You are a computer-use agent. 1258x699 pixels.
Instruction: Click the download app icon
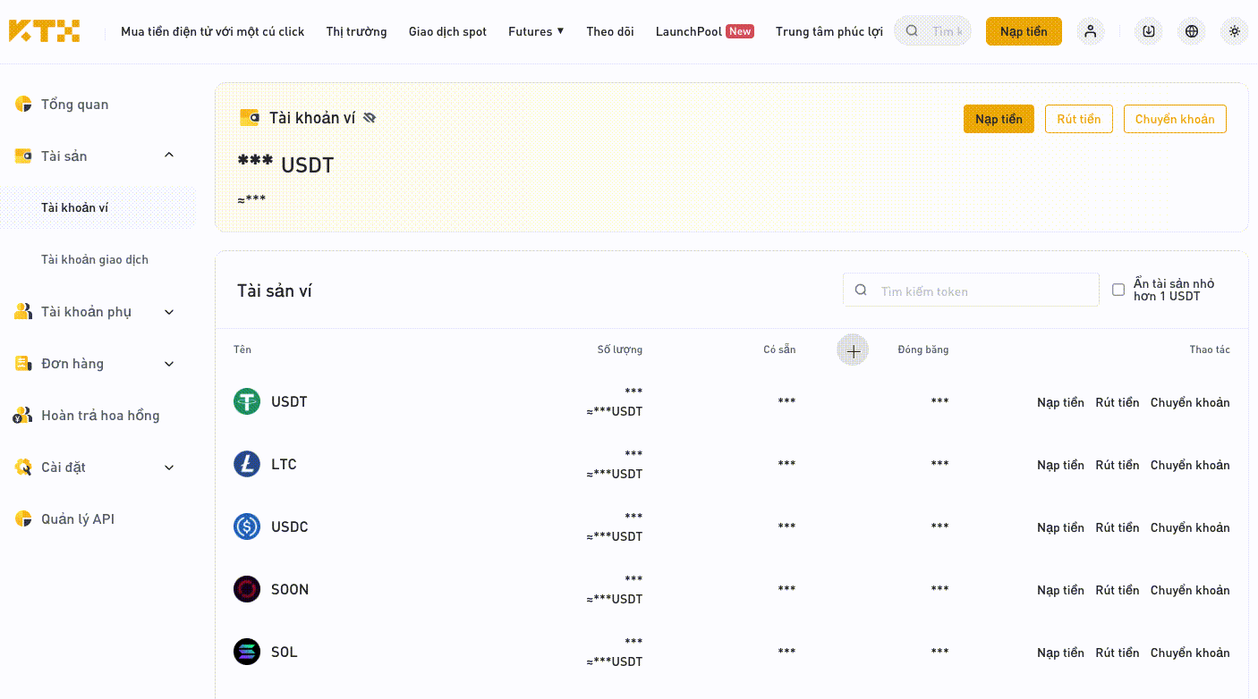[x=1149, y=31]
